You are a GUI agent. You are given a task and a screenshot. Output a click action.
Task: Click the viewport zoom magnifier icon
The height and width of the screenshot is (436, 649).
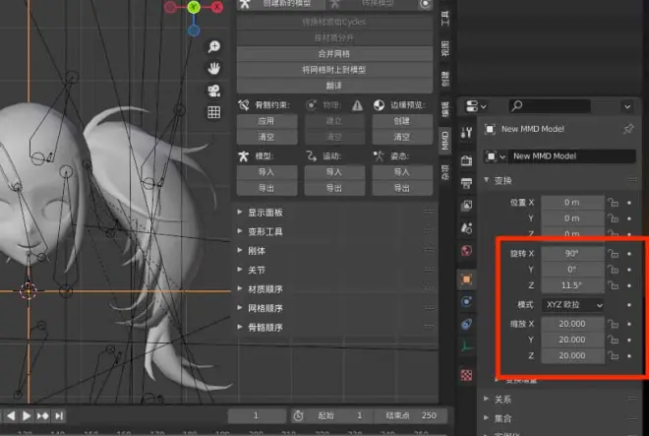[x=214, y=47]
